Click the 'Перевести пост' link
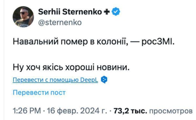 tap(39, 93)
